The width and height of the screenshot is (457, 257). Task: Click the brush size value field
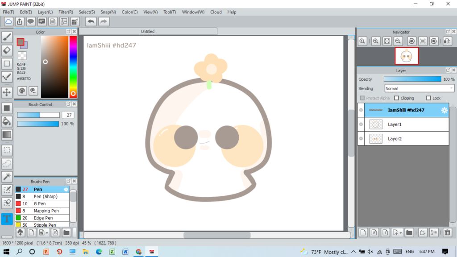[68, 115]
